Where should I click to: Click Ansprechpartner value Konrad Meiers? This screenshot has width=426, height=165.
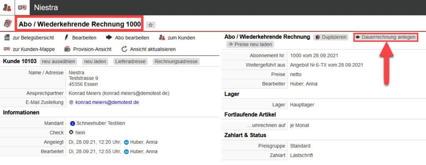[119, 94]
